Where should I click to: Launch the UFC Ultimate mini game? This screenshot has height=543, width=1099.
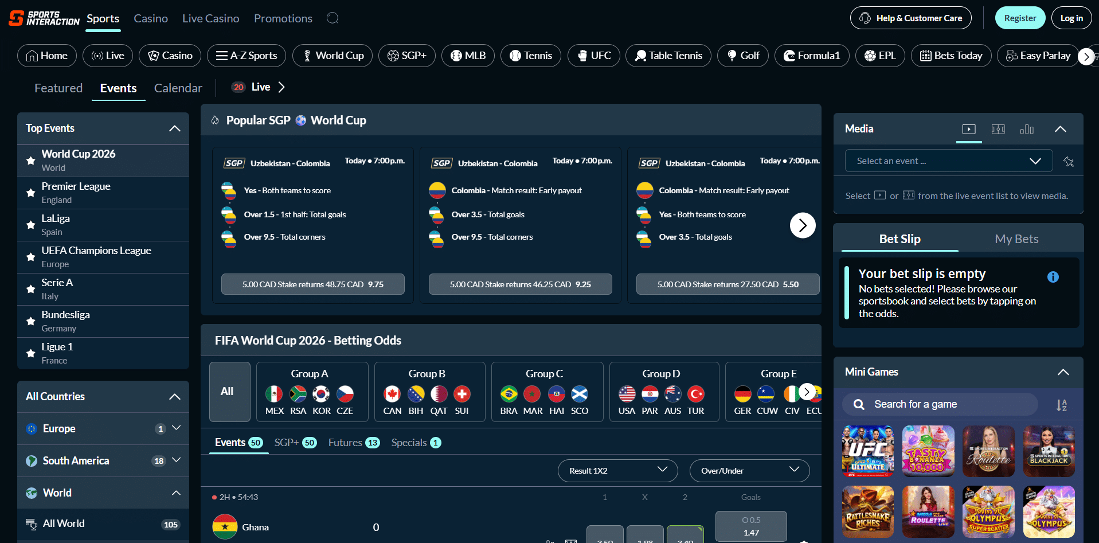coord(868,451)
